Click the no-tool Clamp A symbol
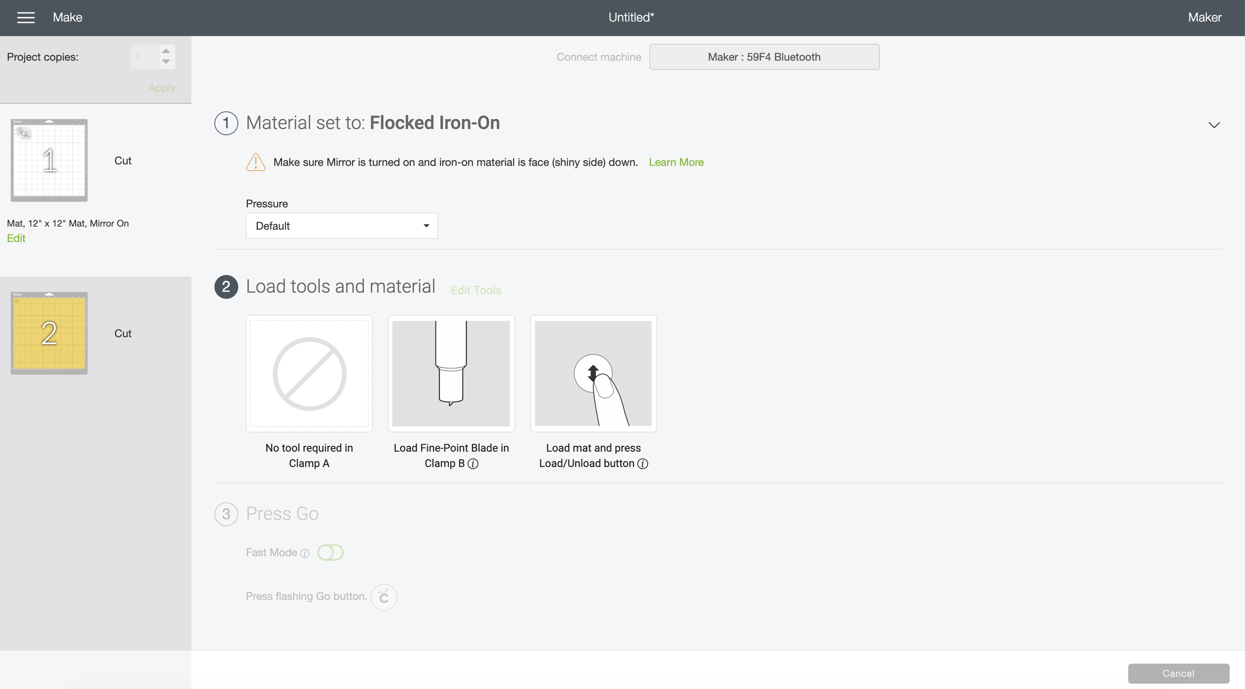 [309, 373]
